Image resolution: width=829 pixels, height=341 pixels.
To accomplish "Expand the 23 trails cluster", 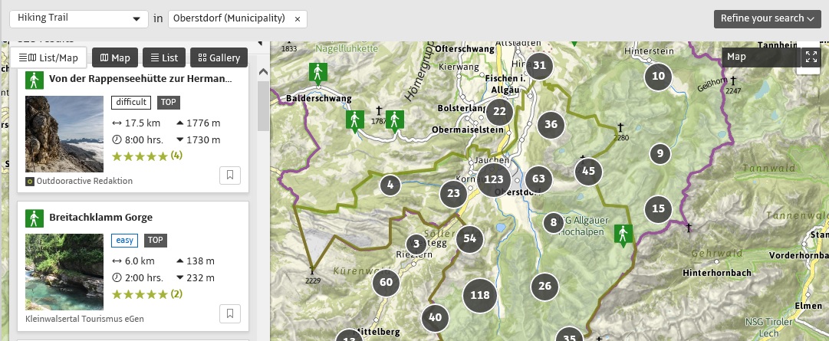I will coord(454,193).
